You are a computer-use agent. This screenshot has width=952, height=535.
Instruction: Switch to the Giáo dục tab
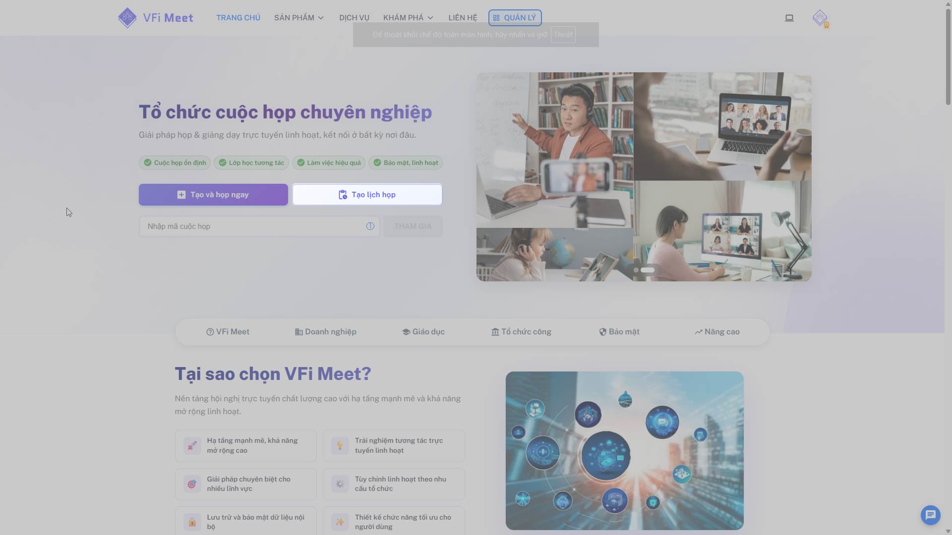(423, 332)
